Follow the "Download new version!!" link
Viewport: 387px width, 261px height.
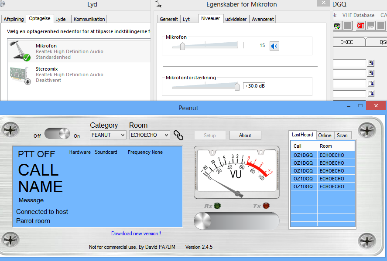click(x=136, y=234)
